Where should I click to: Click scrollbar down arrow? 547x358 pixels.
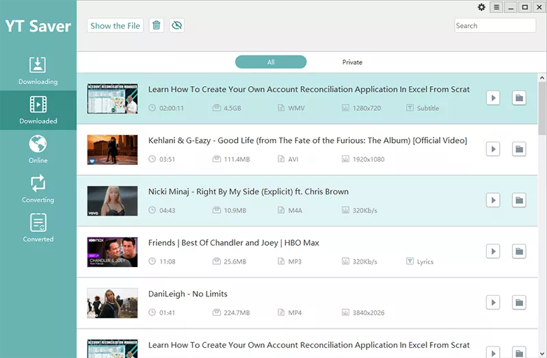[542, 354]
